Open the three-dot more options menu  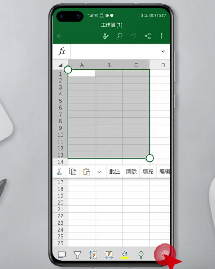(x=162, y=36)
